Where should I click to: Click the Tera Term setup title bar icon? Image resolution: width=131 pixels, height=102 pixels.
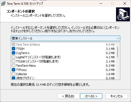3,3
